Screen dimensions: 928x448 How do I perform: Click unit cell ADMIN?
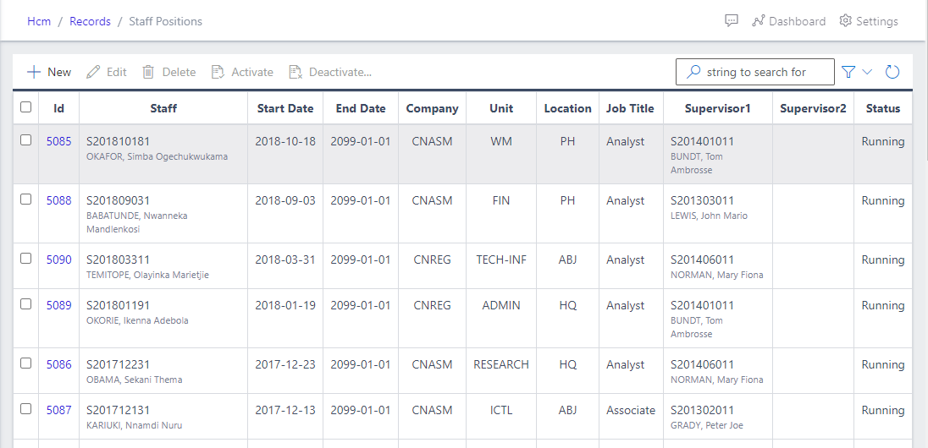(x=501, y=305)
